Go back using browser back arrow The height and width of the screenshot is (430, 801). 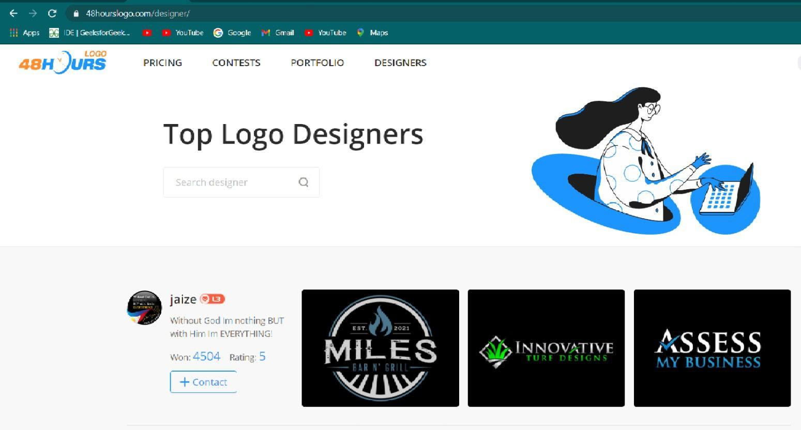click(13, 13)
